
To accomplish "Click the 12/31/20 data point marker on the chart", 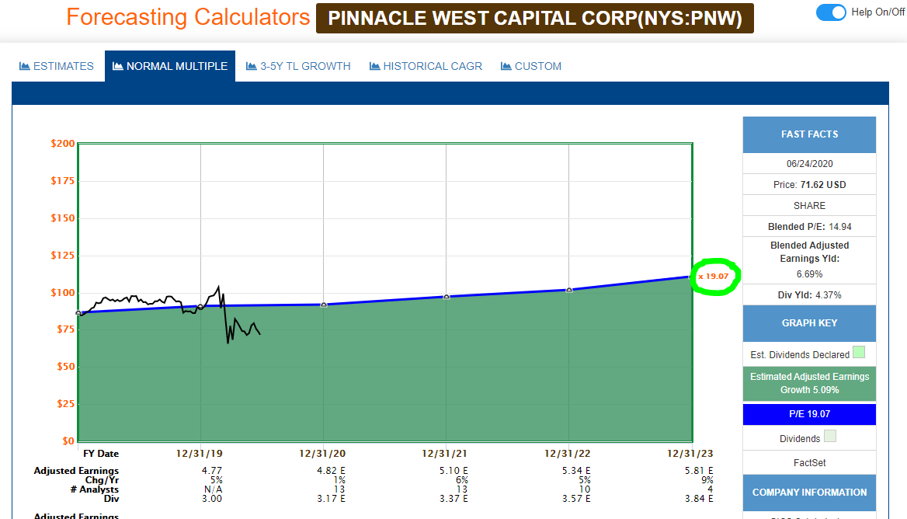I will (324, 305).
